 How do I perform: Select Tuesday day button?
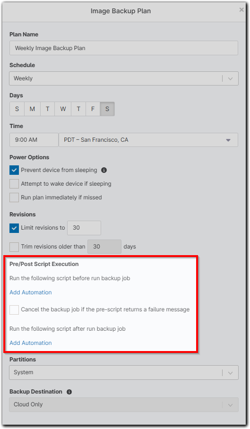(48, 109)
